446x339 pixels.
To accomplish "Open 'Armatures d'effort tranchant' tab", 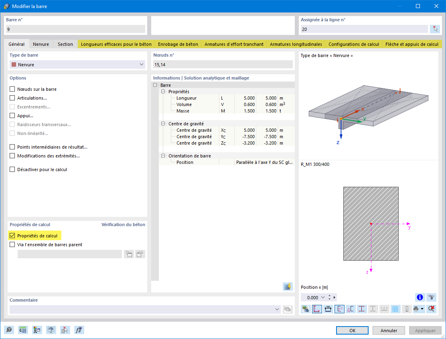I will pos(234,44).
